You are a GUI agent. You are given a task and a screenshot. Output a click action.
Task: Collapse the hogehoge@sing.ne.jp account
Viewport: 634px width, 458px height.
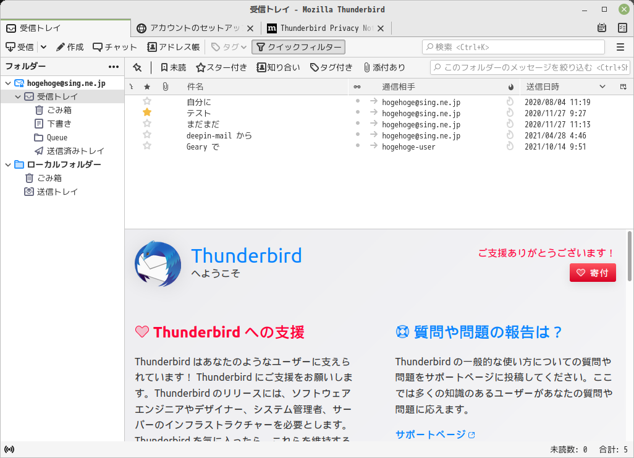click(7, 83)
